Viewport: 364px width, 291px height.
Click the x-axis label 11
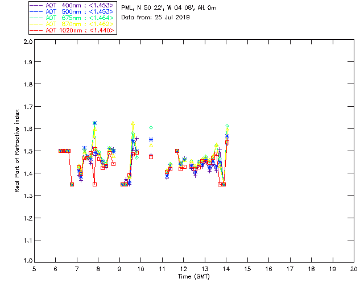[162, 269]
